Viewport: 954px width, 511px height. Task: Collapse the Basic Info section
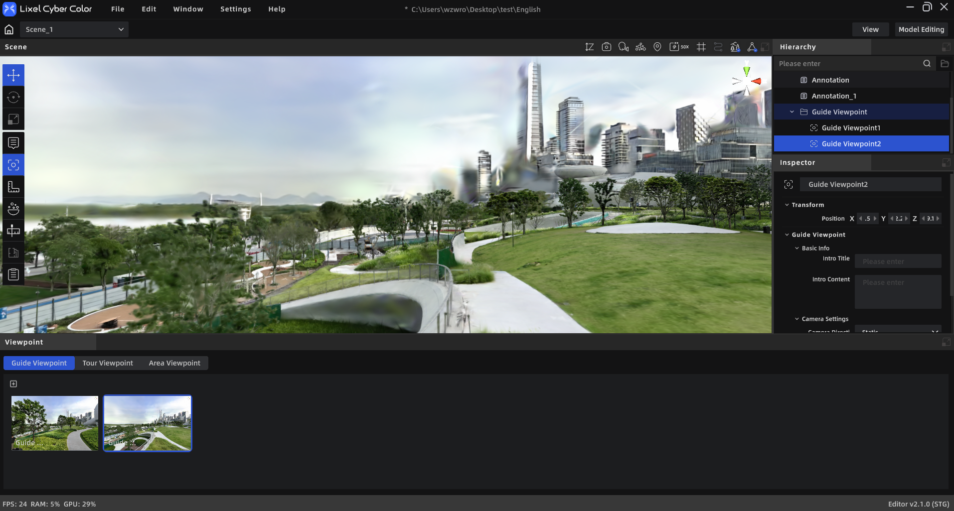click(797, 248)
